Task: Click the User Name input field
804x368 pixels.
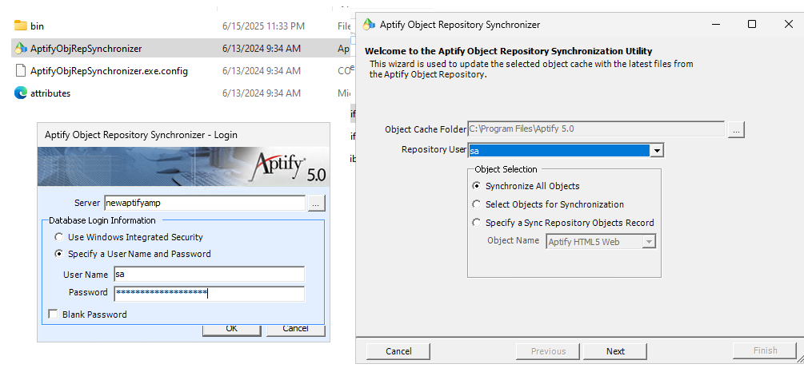Action: 210,275
